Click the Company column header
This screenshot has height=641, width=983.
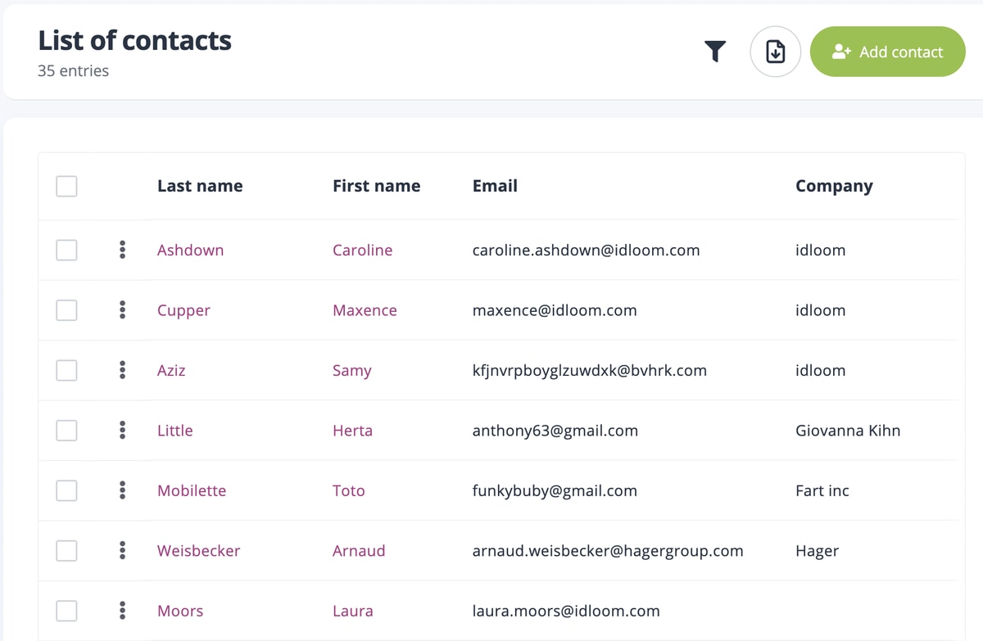click(x=834, y=186)
